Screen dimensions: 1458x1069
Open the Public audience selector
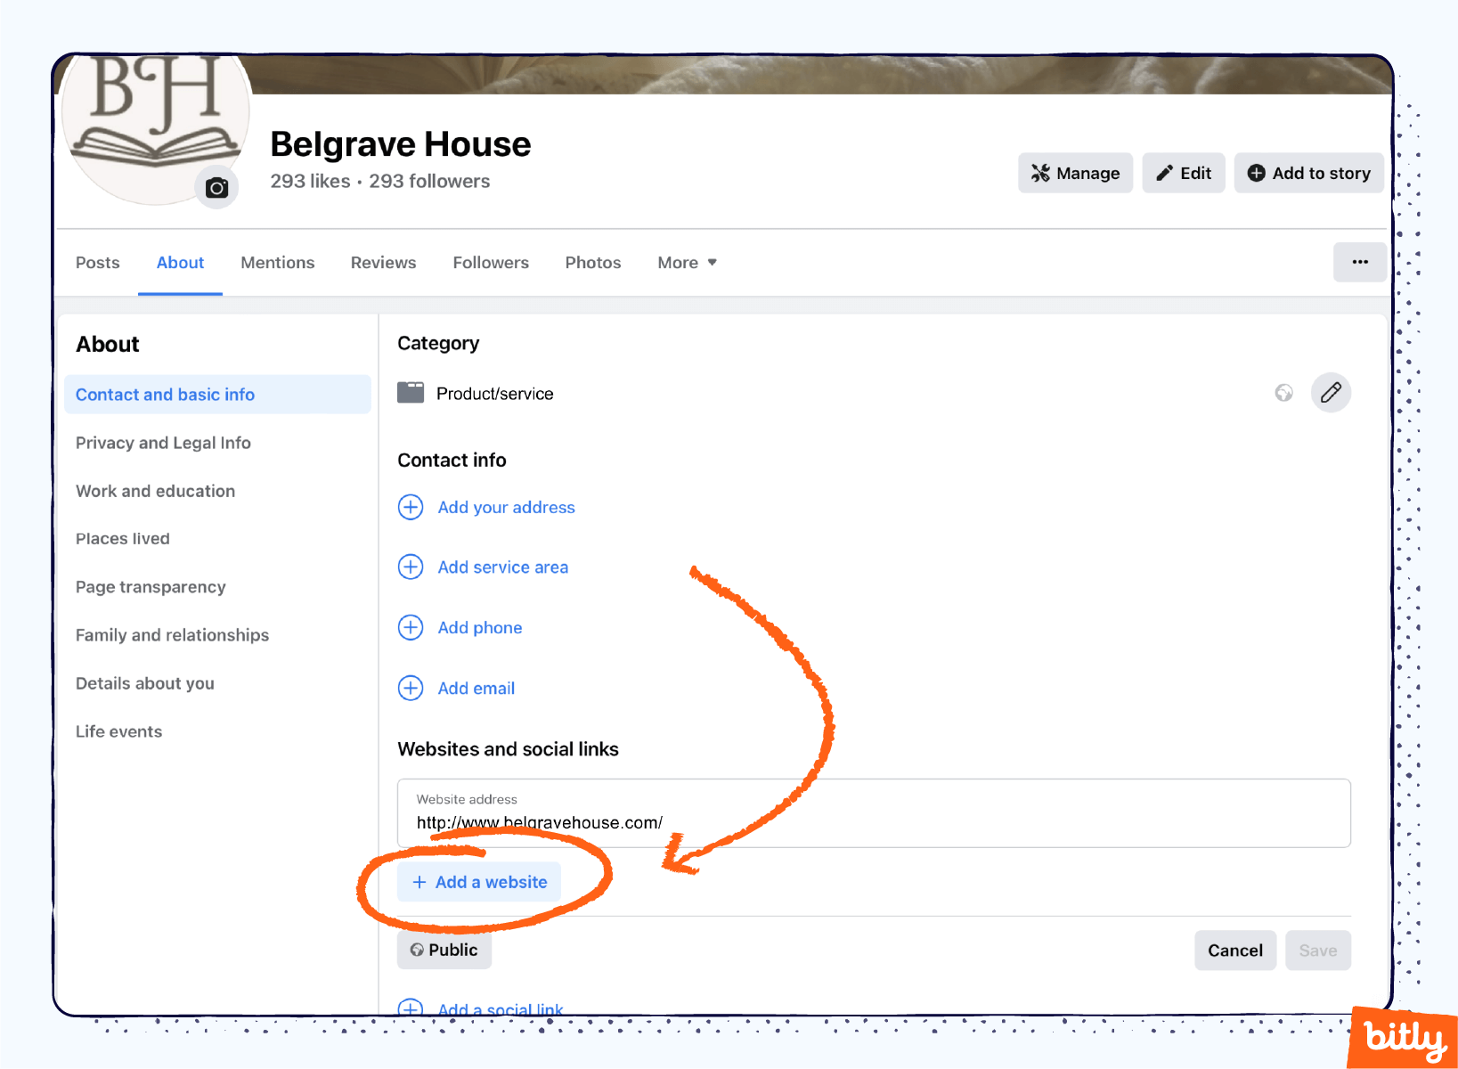[444, 950]
